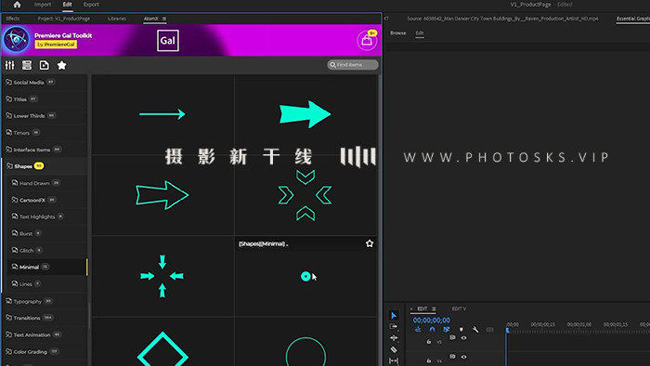The height and width of the screenshot is (366, 650).
Task: Open the EDIT V sequence tab
Action: 459,308
